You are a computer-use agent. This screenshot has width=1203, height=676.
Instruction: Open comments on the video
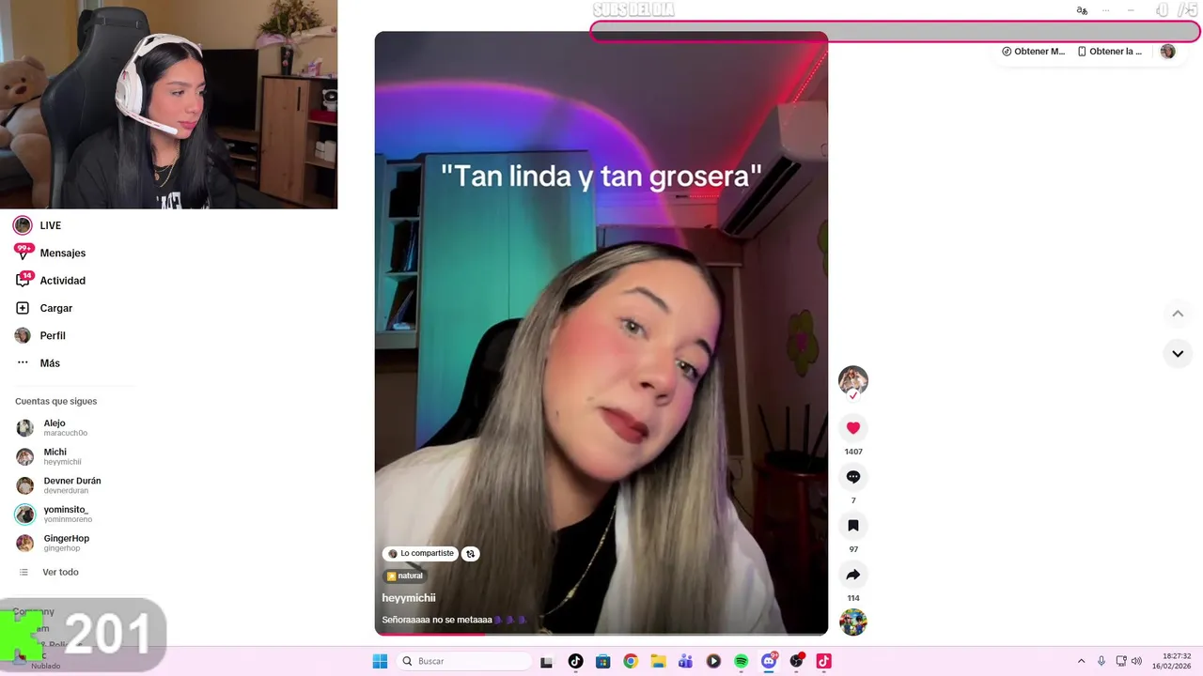pyautogui.click(x=853, y=477)
